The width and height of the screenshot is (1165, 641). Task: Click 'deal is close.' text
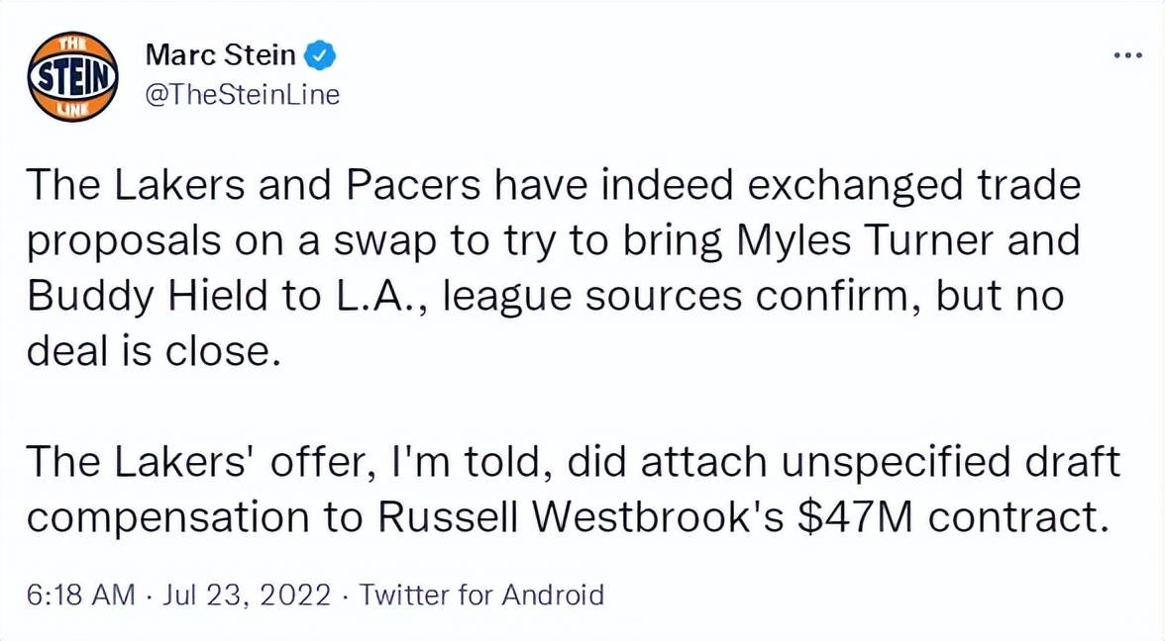pos(148,352)
